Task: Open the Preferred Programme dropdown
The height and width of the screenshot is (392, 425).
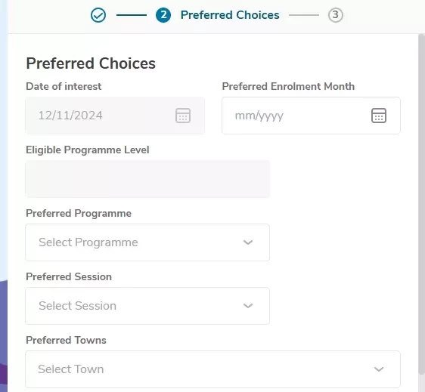Action: click(x=147, y=242)
